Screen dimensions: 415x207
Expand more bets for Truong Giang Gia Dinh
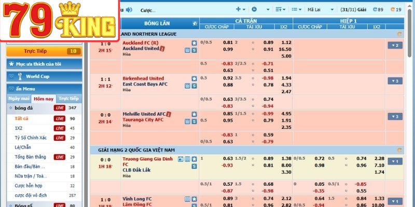coord(395,161)
